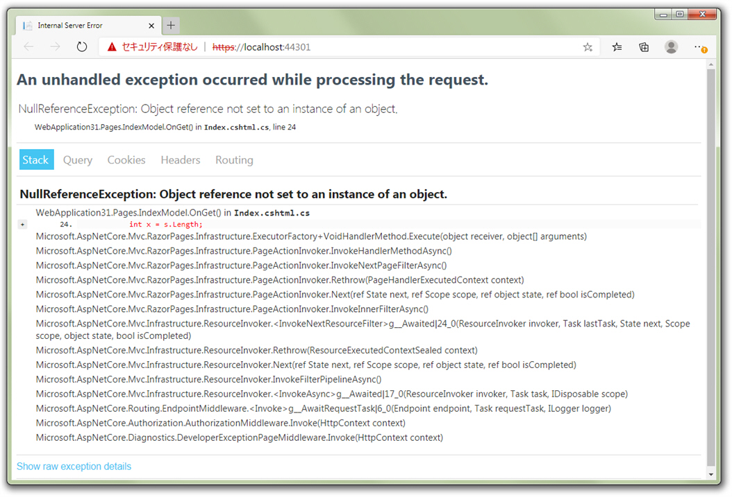The image size is (732, 497).
Task: Add this page to favorites star
Action: (x=588, y=47)
